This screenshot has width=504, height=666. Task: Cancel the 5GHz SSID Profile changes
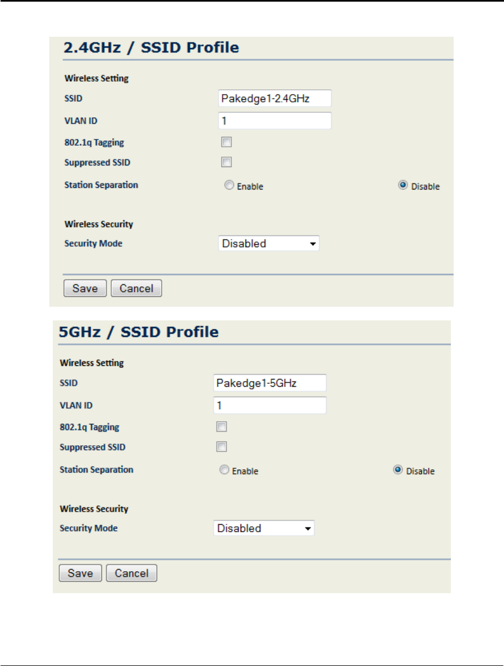(x=131, y=573)
